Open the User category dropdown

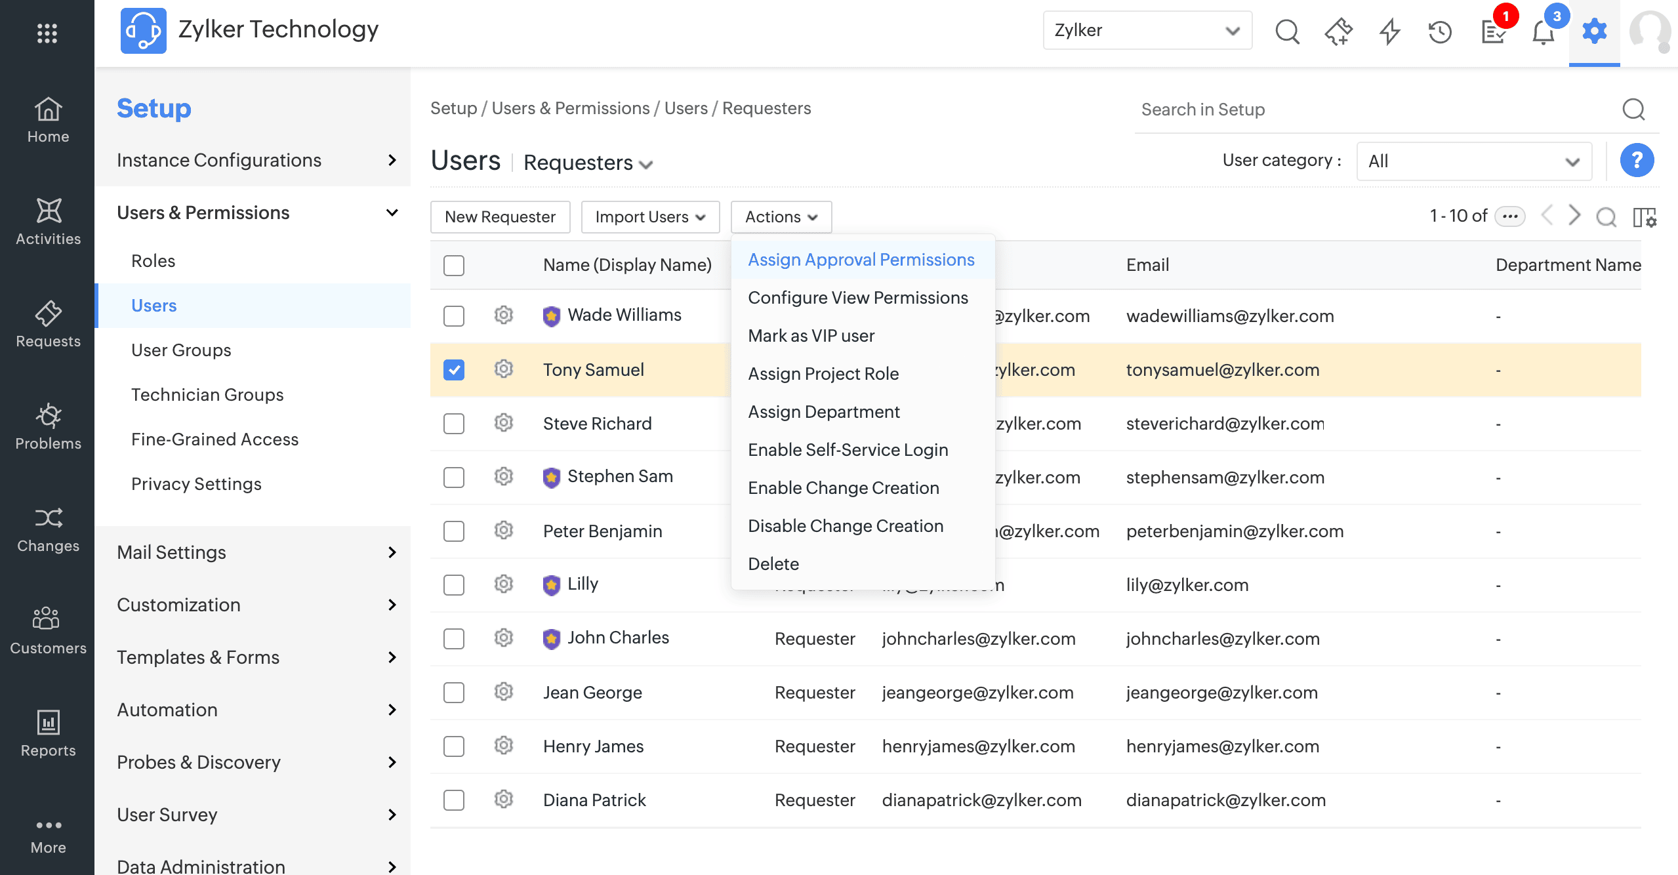click(x=1473, y=161)
